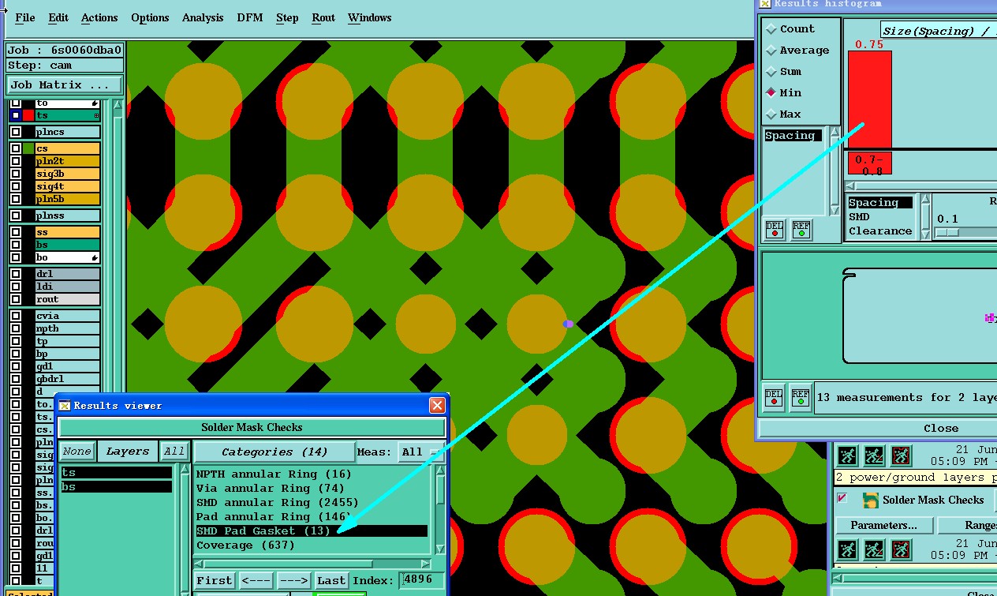Image resolution: width=997 pixels, height=596 pixels.
Task: Click the Last button in Results viewer
Action: coord(331,580)
